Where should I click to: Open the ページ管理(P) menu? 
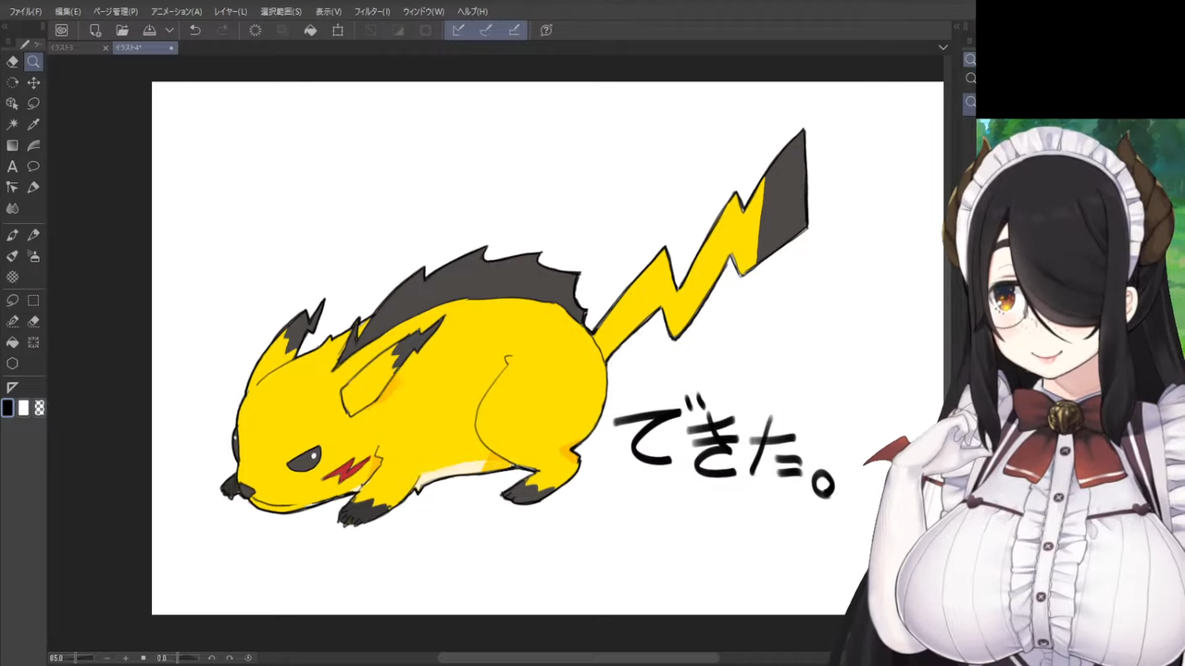pyautogui.click(x=116, y=11)
